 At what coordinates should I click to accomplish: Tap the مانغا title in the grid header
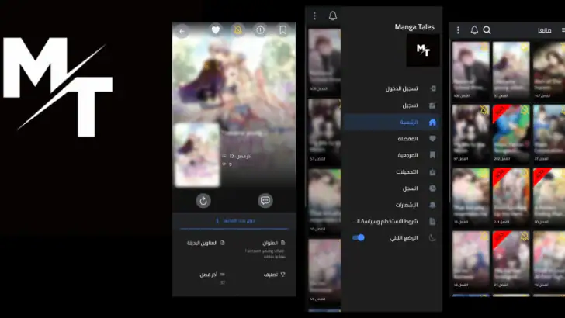tap(545, 30)
